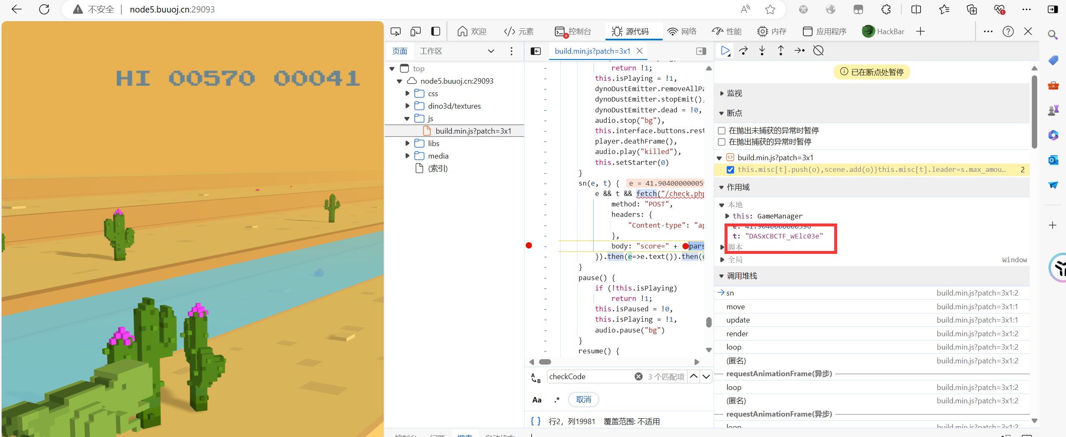Toggle the DevTools dock side icon
Screen dimensions: 1066x437
[x=436, y=31]
